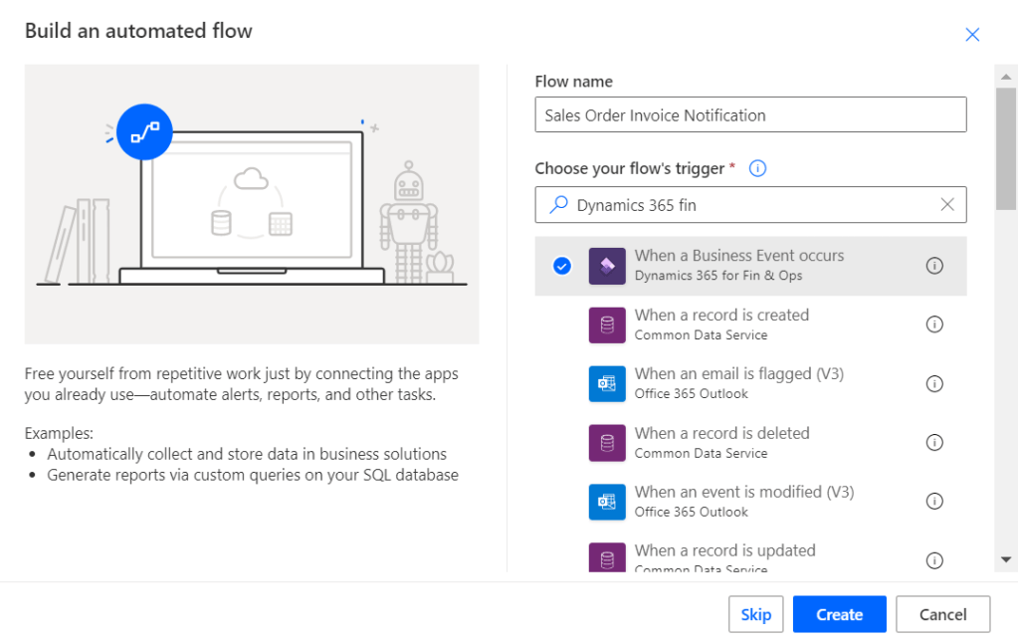Click the Flow name input field

[x=750, y=114]
